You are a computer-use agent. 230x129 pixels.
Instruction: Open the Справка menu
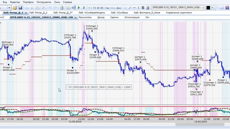(67, 2)
